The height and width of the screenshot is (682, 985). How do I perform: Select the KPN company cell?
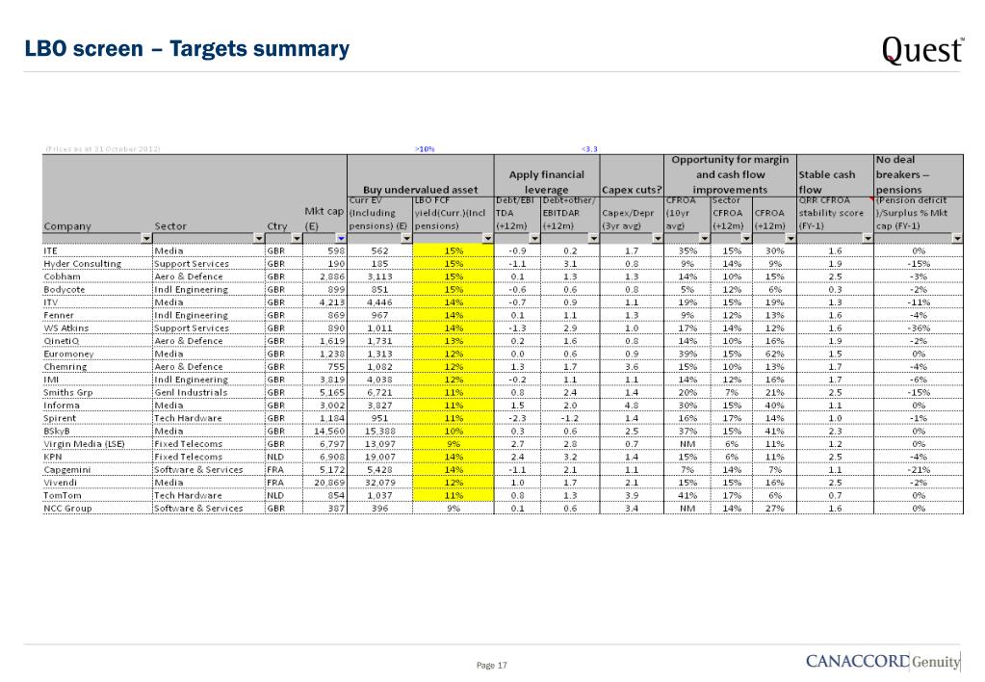click(x=97, y=457)
